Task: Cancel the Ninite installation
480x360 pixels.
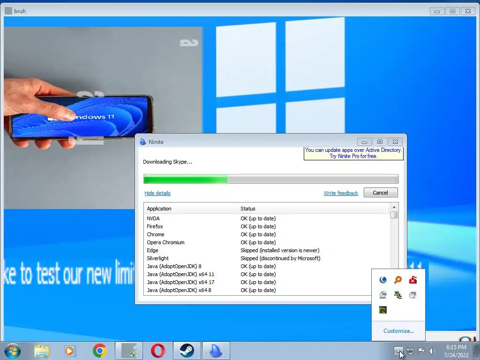Action: (x=381, y=193)
